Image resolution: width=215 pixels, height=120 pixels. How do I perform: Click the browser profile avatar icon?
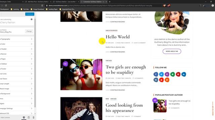[x=213, y=5]
